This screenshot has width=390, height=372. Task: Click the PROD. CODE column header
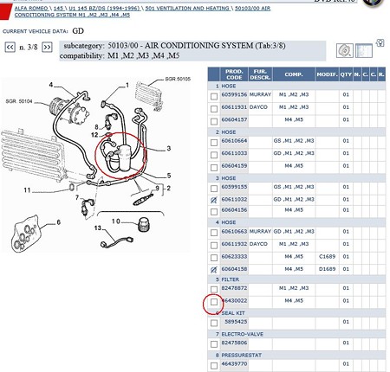click(x=234, y=74)
